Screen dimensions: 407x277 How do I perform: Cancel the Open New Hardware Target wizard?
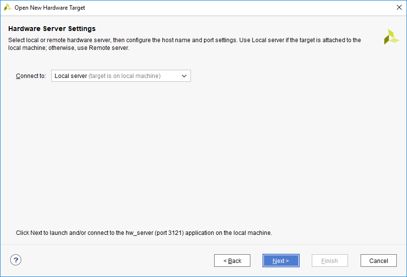[x=378, y=261]
